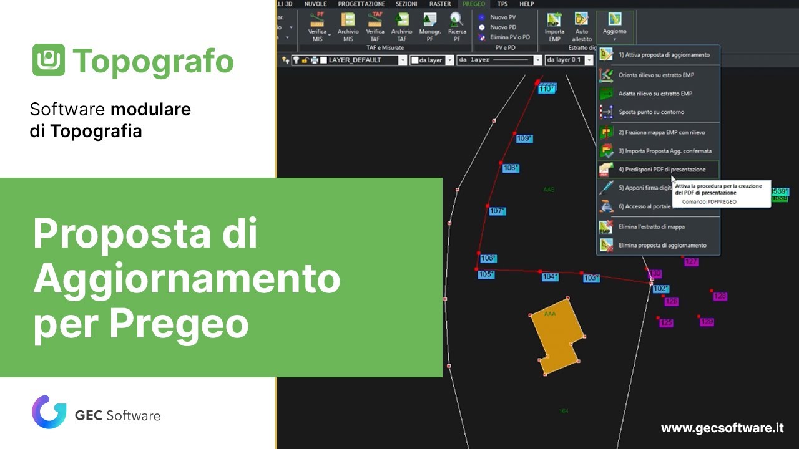
Task: Click magenta point label 126
Action: click(x=671, y=302)
